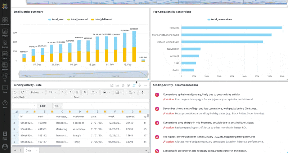This screenshot has height=153, width=288.
Task: Open the font size 15 dropdown
Action: [53, 92]
